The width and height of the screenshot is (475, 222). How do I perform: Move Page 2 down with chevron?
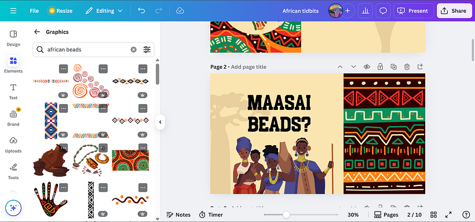(353, 67)
